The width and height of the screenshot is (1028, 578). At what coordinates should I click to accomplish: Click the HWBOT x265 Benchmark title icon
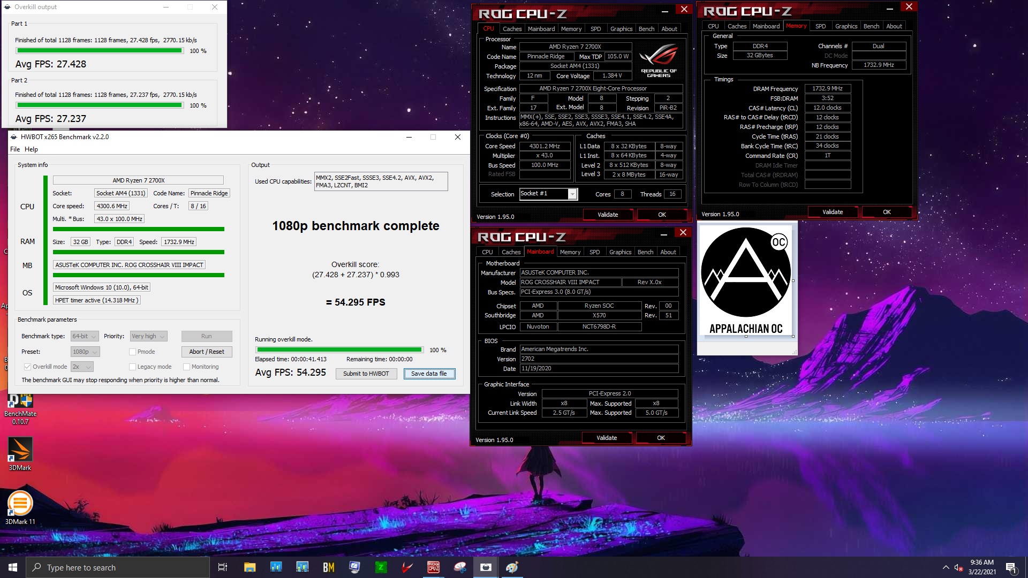[14, 137]
